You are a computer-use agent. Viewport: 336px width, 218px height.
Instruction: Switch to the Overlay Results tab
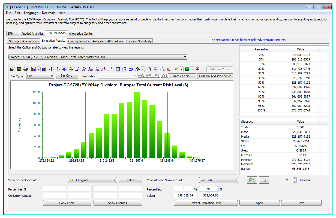[79, 41]
